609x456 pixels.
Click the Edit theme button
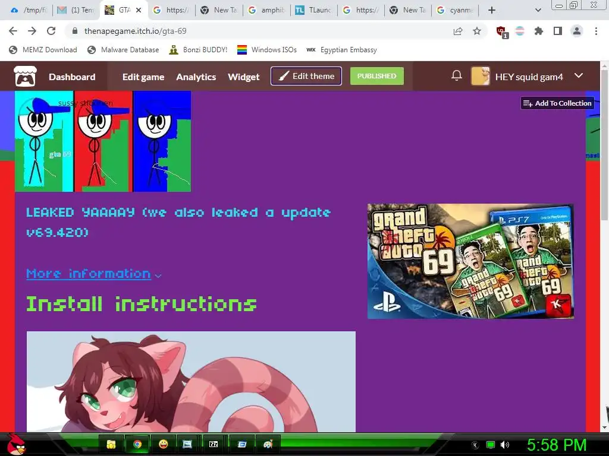pos(306,76)
